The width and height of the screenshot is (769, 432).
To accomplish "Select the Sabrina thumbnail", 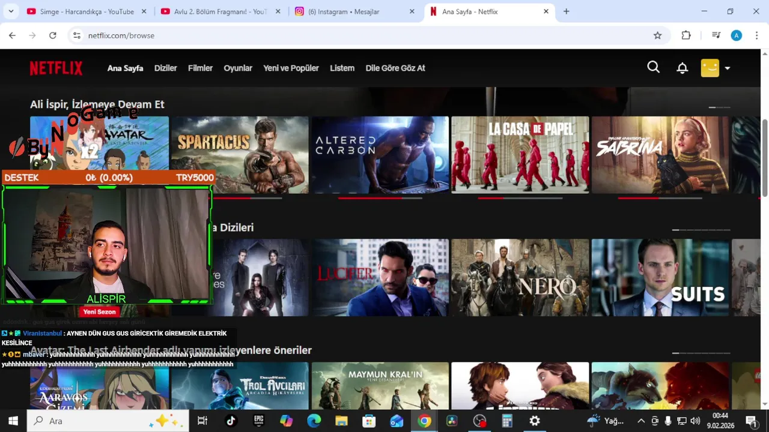I will tap(660, 155).
